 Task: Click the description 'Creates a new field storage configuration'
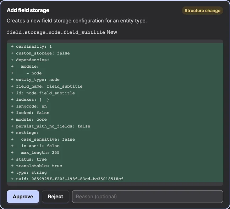pyautogui.click(x=77, y=21)
